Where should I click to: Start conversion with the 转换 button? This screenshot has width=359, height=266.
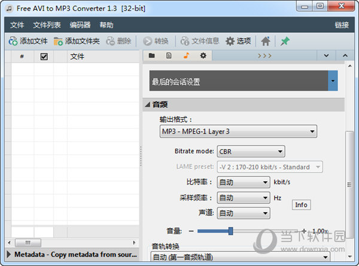coord(156,41)
